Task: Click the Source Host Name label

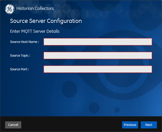Action: click(x=25, y=42)
